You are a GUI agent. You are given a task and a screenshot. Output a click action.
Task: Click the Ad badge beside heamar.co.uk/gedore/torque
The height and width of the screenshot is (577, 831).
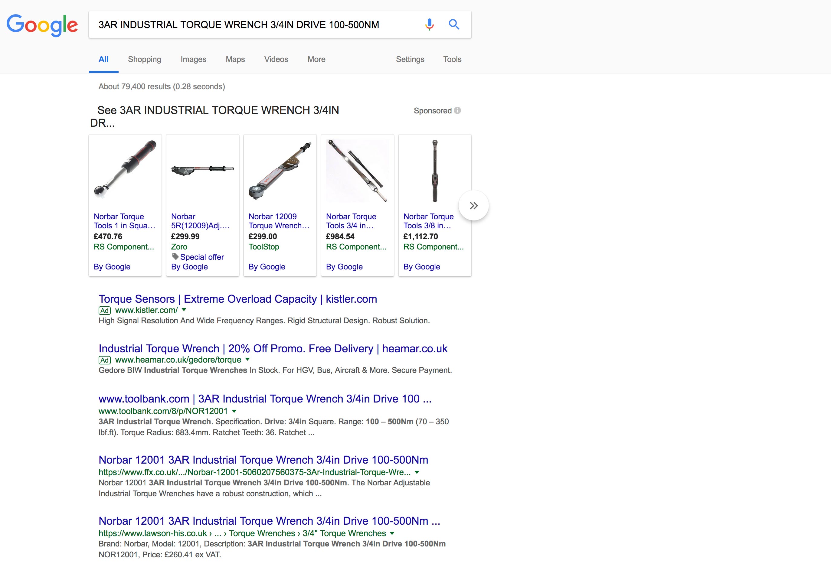(104, 360)
